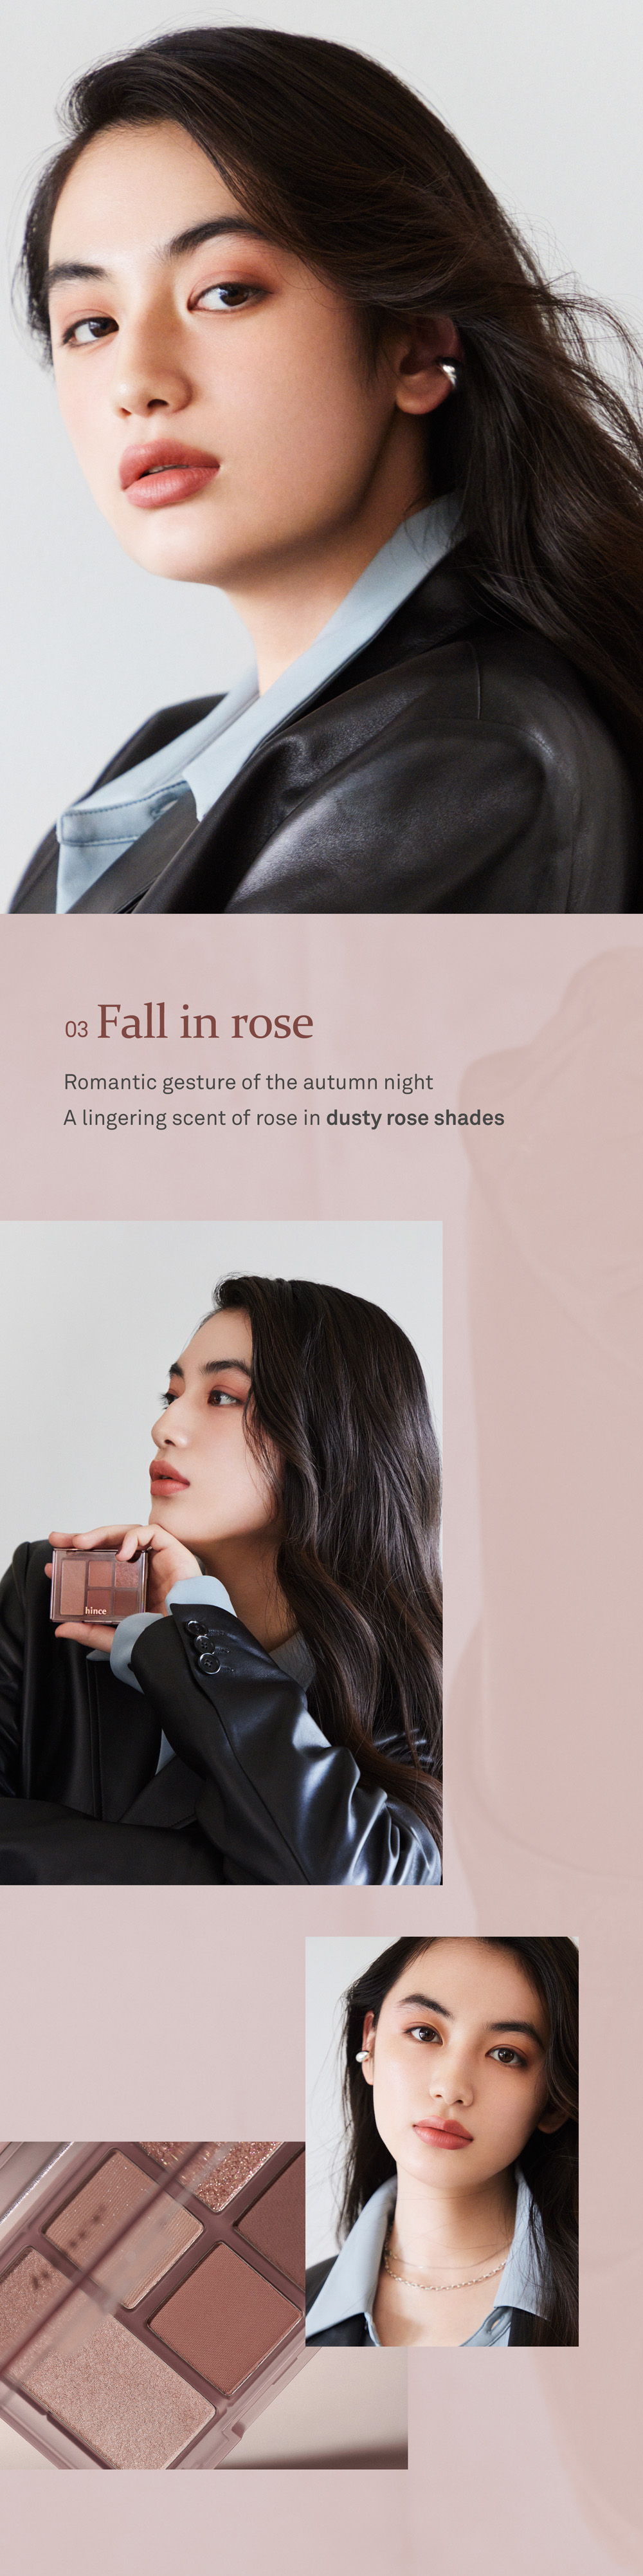Click the bold "dusty rose shades" text

click(x=414, y=1118)
